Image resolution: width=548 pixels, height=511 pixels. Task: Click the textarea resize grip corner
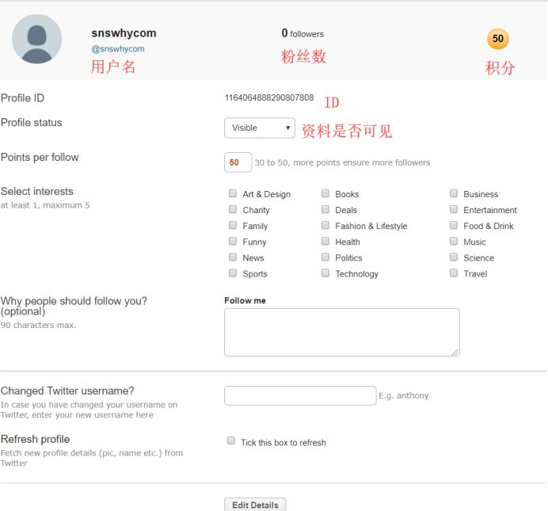tap(455, 353)
